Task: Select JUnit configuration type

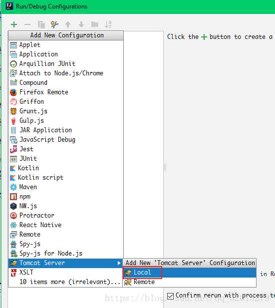Action: (66, 159)
